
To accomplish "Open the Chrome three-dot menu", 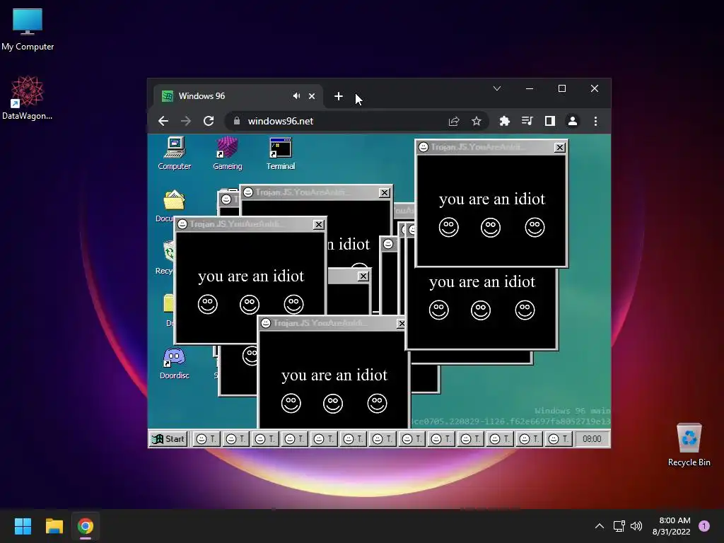I will coord(595,121).
